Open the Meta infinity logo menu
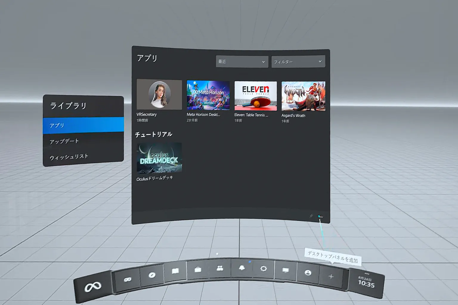 93,287
